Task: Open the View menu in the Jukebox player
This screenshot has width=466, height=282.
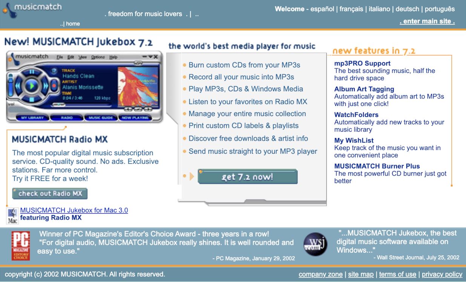Action: point(83,57)
